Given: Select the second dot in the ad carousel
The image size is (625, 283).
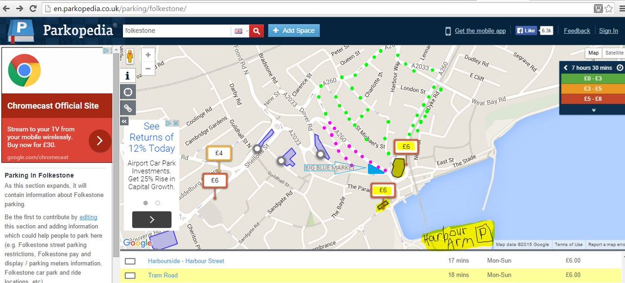Looking at the screenshot, I should (x=158, y=203).
